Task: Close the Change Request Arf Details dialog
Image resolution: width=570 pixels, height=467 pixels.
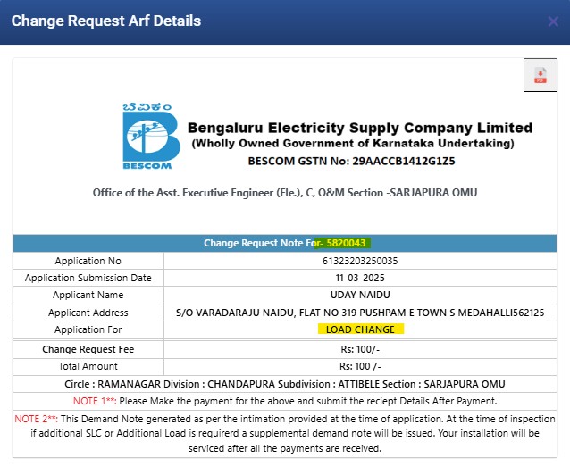Action: (x=553, y=21)
